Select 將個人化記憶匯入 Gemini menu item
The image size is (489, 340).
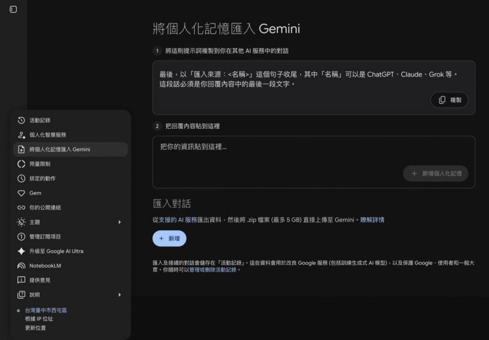pyautogui.click(x=71, y=149)
